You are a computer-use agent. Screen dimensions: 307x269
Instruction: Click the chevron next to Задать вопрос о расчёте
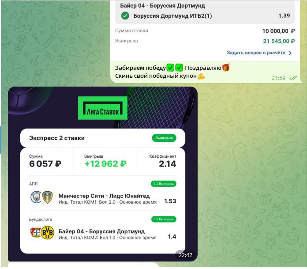(x=290, y=53)
